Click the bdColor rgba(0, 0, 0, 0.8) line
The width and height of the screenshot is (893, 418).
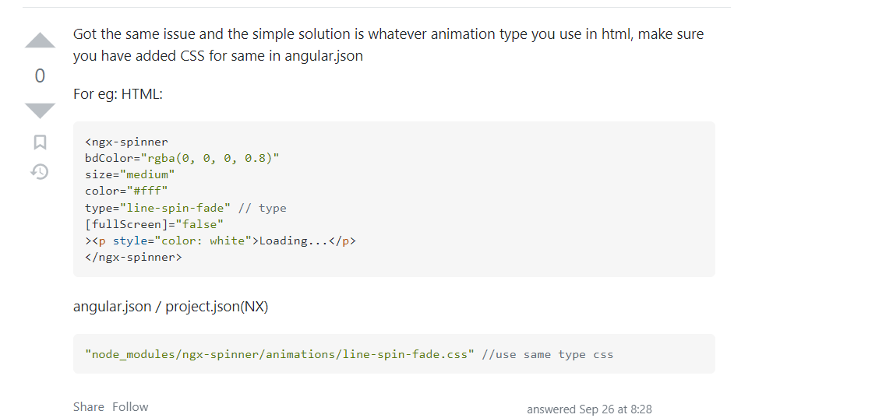[x=182, y=158]
